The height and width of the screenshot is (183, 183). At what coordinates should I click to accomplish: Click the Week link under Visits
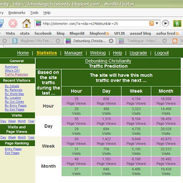[12, 121]
